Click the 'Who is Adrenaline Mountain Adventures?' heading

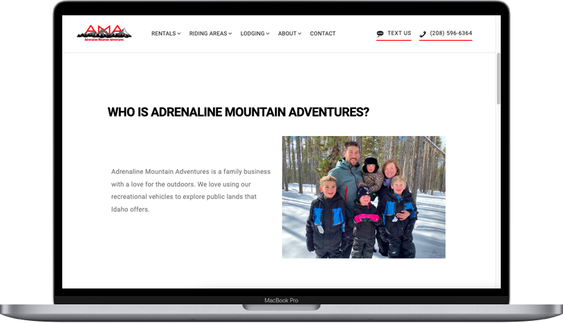[239, 112]
